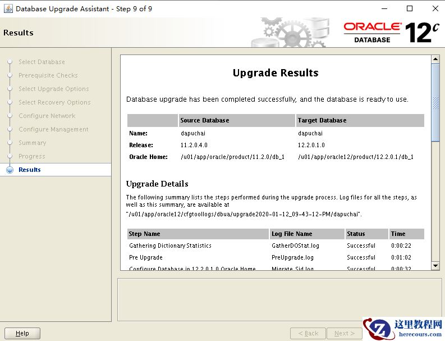The image size is (445, 341).
Task: Click the Pre Upgrade step row
Action: click(x=276, y=257)
